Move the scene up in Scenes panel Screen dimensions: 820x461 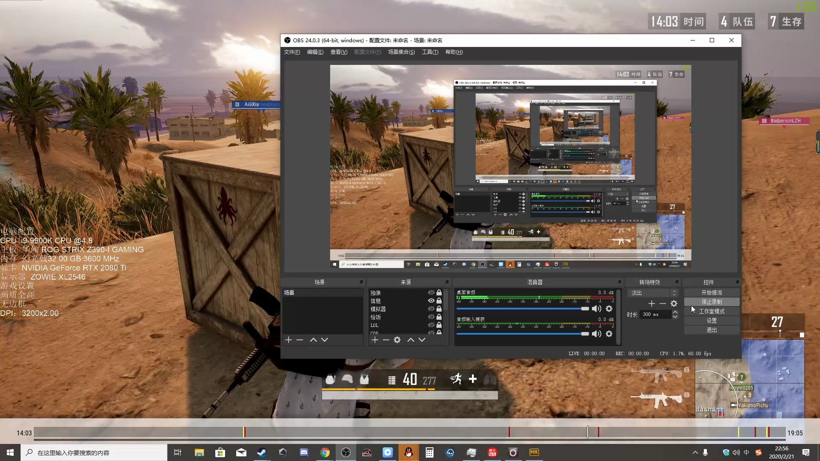pos(313,340)
